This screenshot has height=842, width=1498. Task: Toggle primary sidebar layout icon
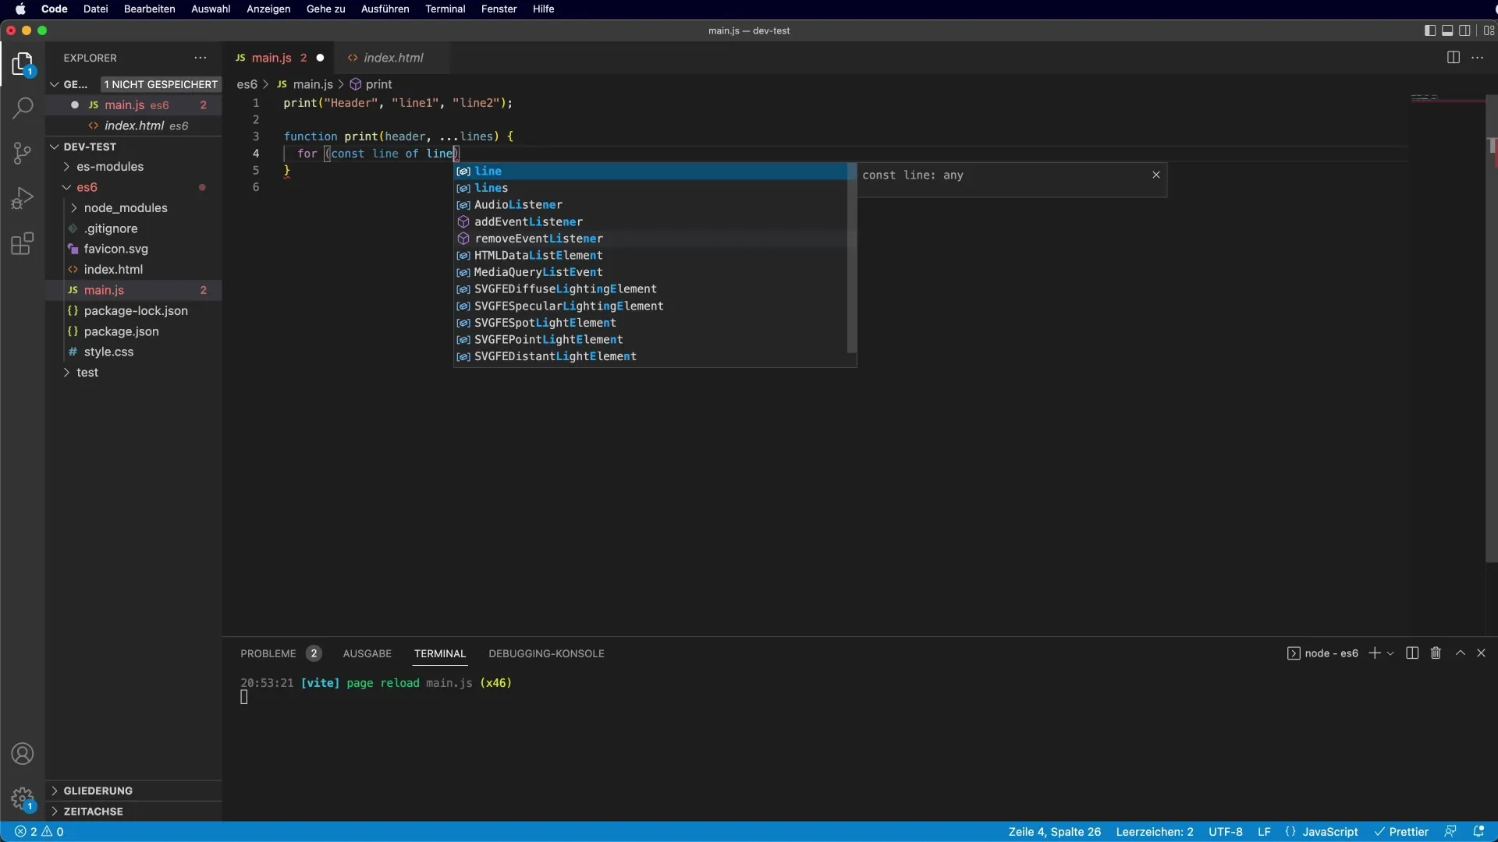coord(1429,30)
